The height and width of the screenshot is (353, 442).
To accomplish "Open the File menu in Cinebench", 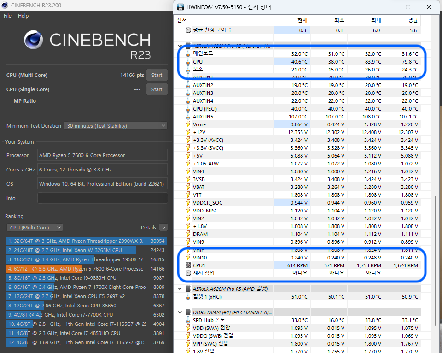I will tap(8, 16).
